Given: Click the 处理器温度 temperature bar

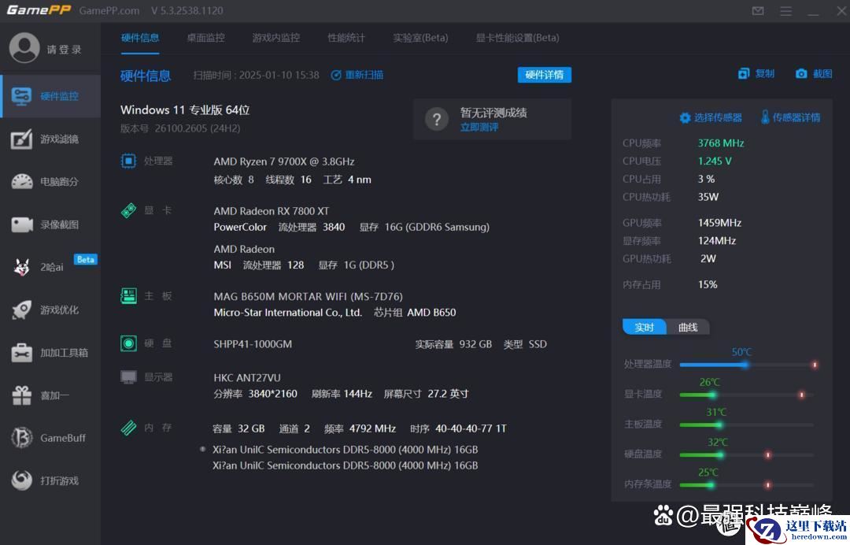Looking at the screenshot, I should [x=748, y=365].
